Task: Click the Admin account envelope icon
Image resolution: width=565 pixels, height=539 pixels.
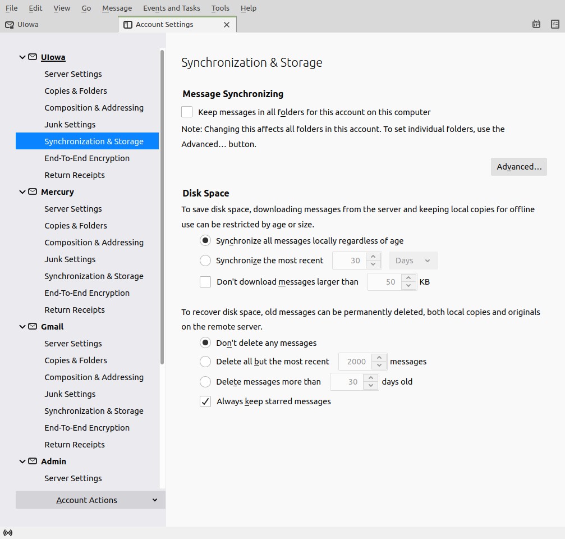Action: coord(33,462)
